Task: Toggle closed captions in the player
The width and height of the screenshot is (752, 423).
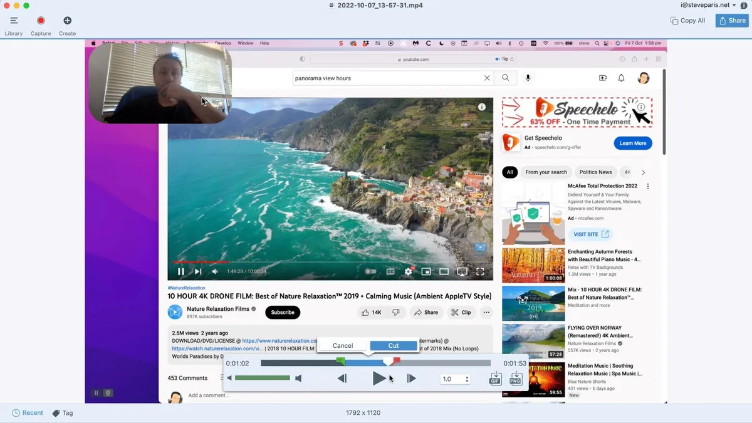Action: coord(390,271)
